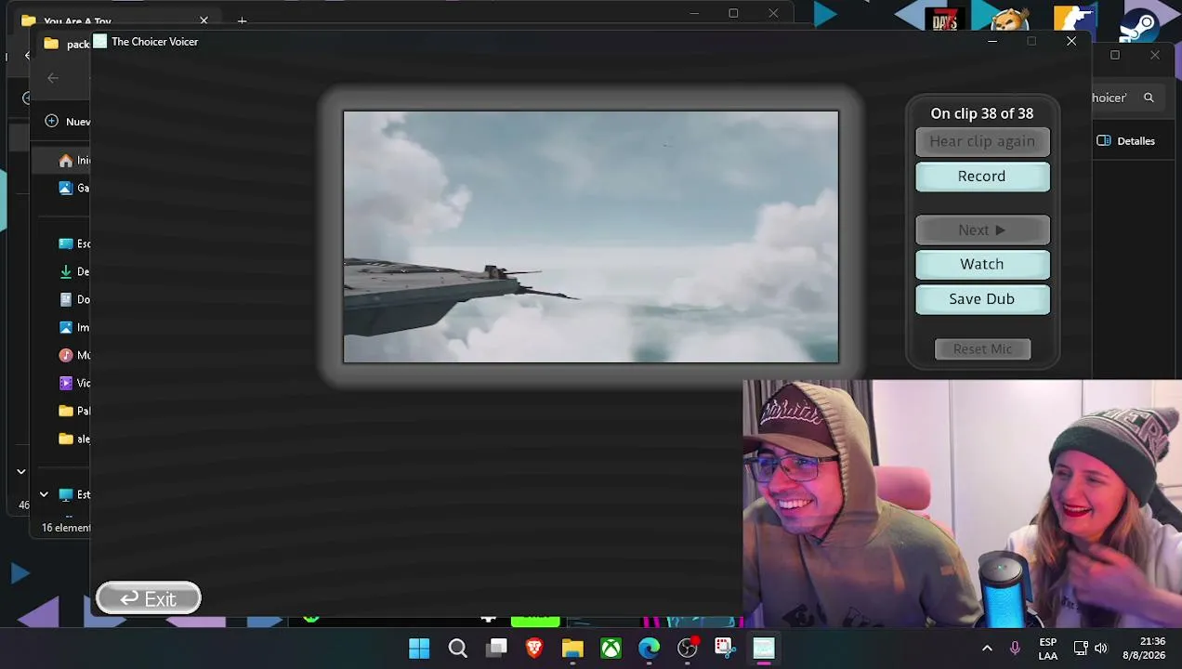This screenshot has height=669, width=1182.
Task: Open the Galería icon in Explorer sidebar
Action: (x=66, y=189)
